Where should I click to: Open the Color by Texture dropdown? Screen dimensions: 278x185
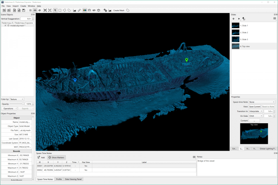(17, 99)
